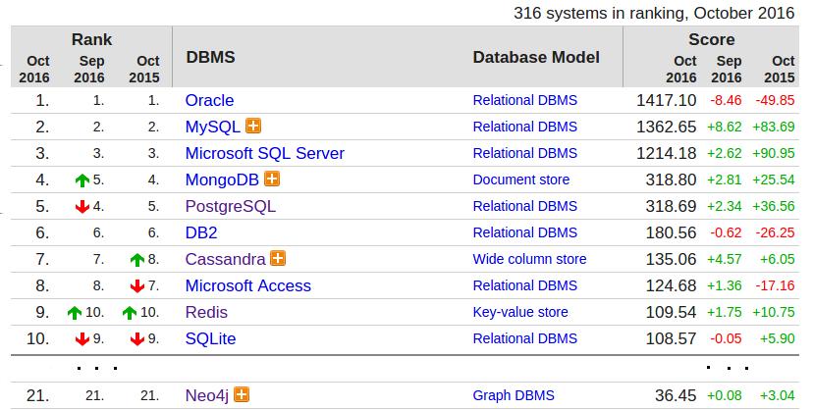Open the Redis link
The height and width of the screenshot is (410, 813).
[206, 312]
